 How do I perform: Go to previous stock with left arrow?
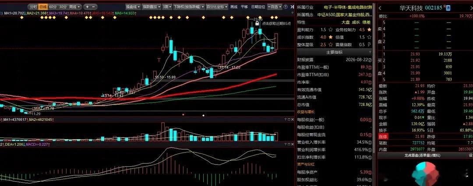pyautogui.click(x=380, y=8)
